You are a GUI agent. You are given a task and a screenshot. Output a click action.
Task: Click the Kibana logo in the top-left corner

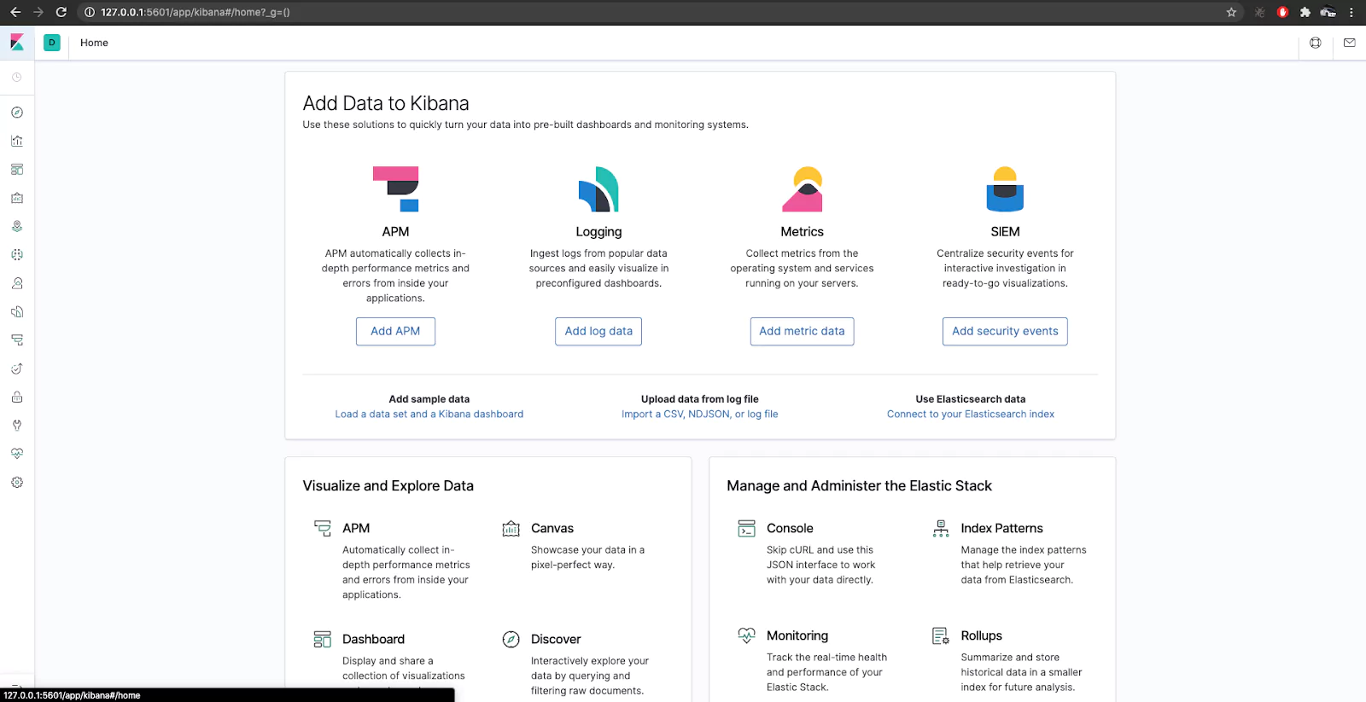(x=17, y=43)
